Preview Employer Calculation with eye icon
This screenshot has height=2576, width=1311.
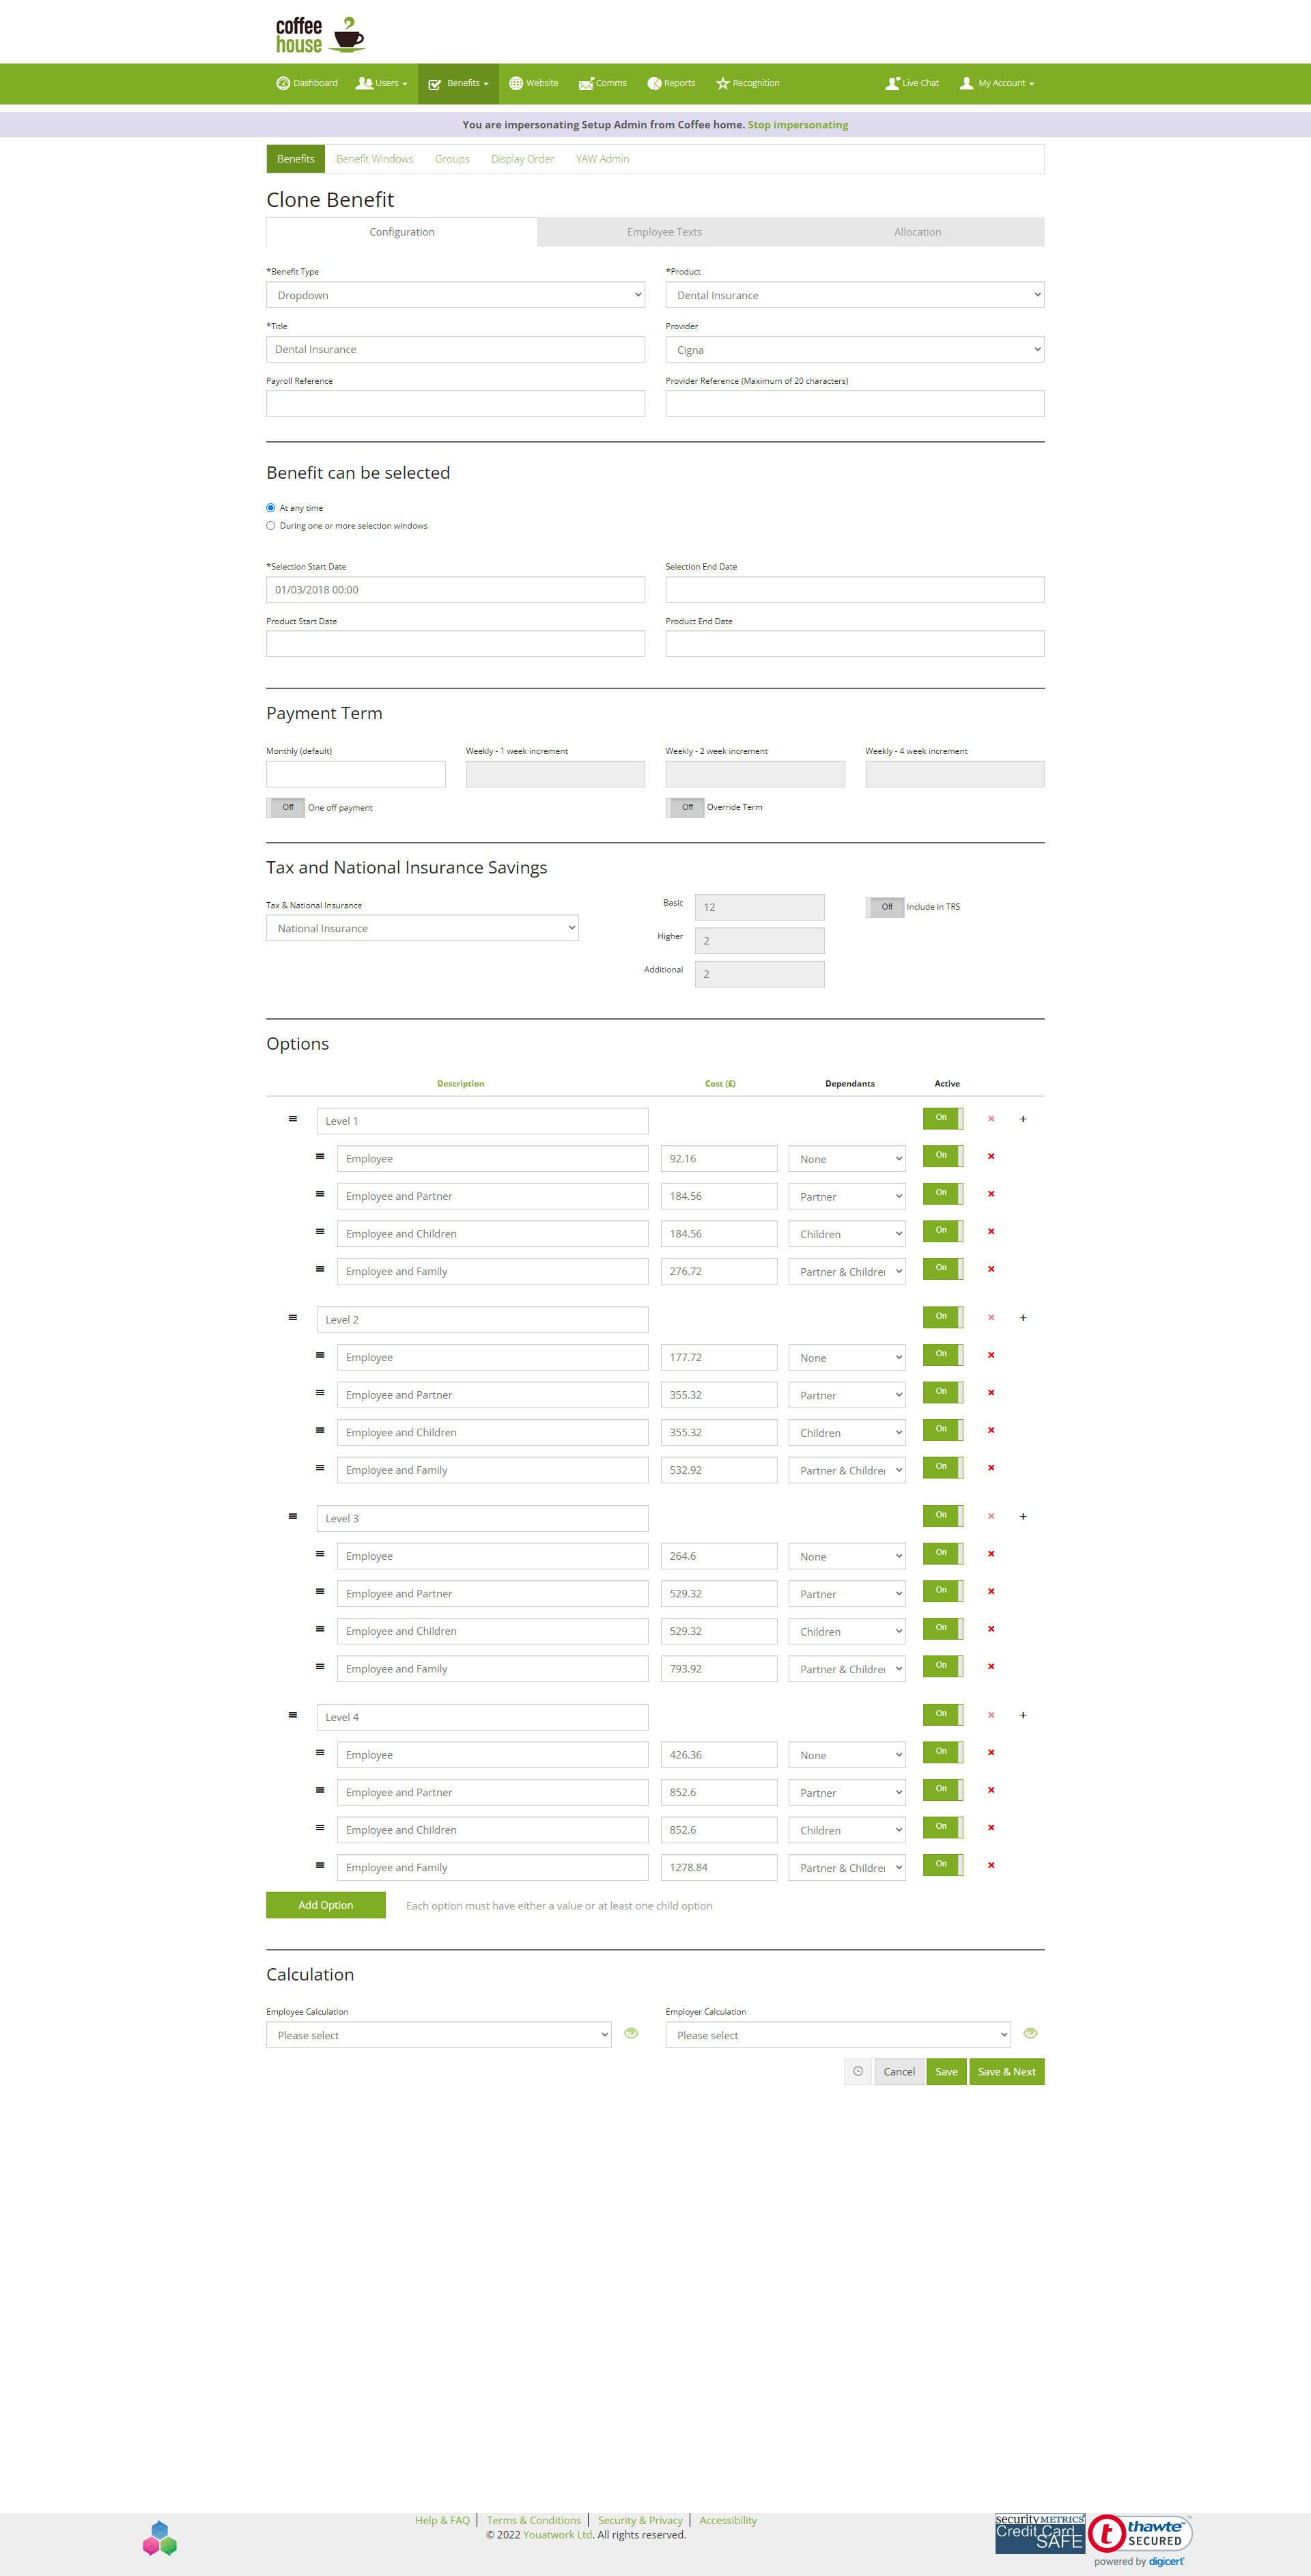click(1031, 2033)
